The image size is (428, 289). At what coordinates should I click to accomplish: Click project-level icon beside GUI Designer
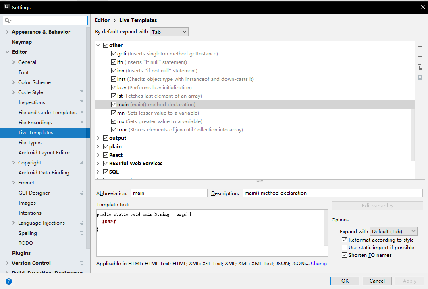tap(81, 193)
